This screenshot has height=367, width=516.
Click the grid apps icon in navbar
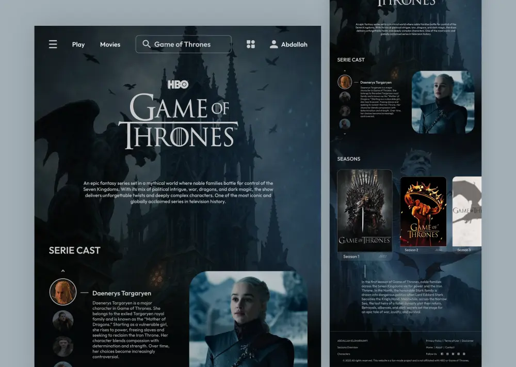tap(251, 44)
